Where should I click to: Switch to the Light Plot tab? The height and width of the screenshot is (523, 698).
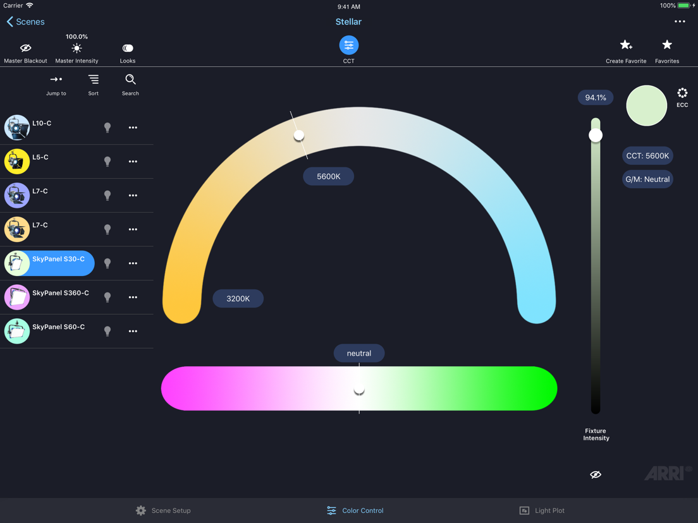[542, 510]
